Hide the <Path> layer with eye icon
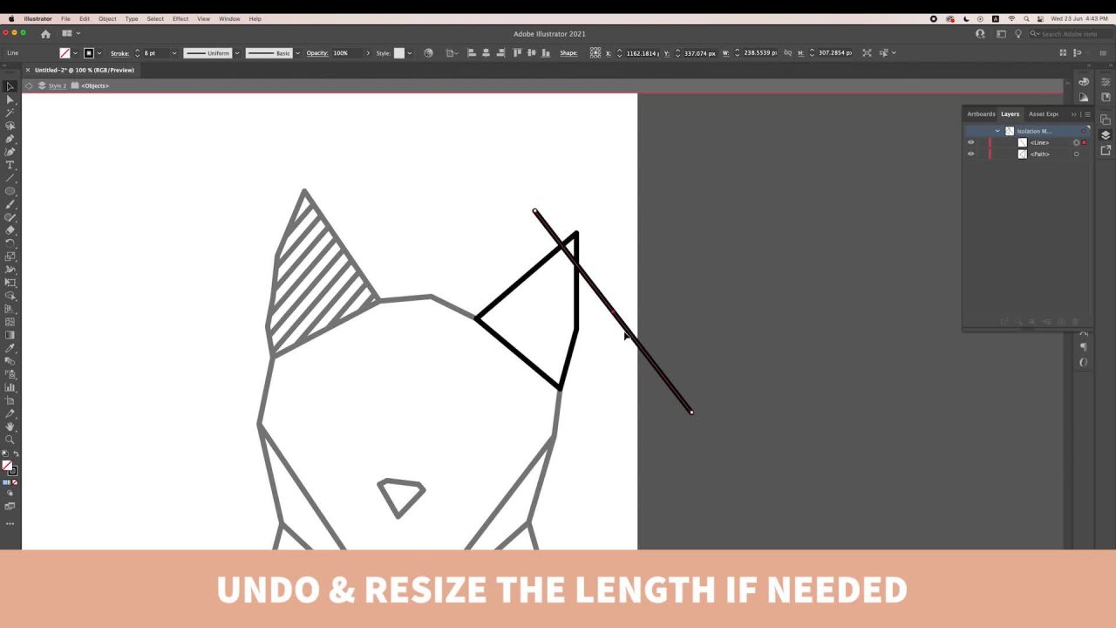The height and width of the screenshot is (628, 1116). click(x=970, y=154)
